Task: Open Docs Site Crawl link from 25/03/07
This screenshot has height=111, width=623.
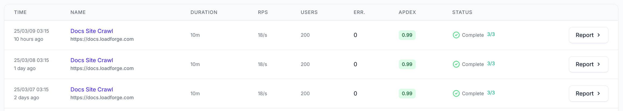Action: click(92, 90)
